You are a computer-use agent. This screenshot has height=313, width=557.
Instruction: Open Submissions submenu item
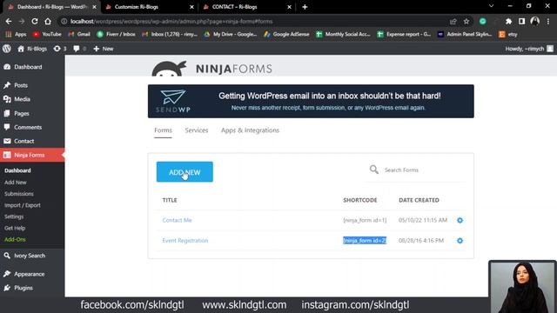(x=19, y=193)
